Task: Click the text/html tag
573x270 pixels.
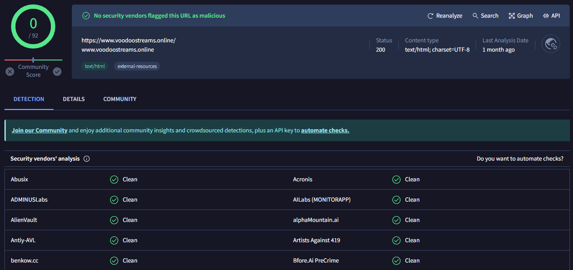Action: point(94,66)
